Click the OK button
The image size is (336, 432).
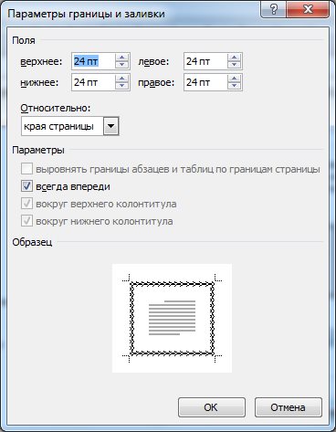pyautogui.click(x=212, y=407)
